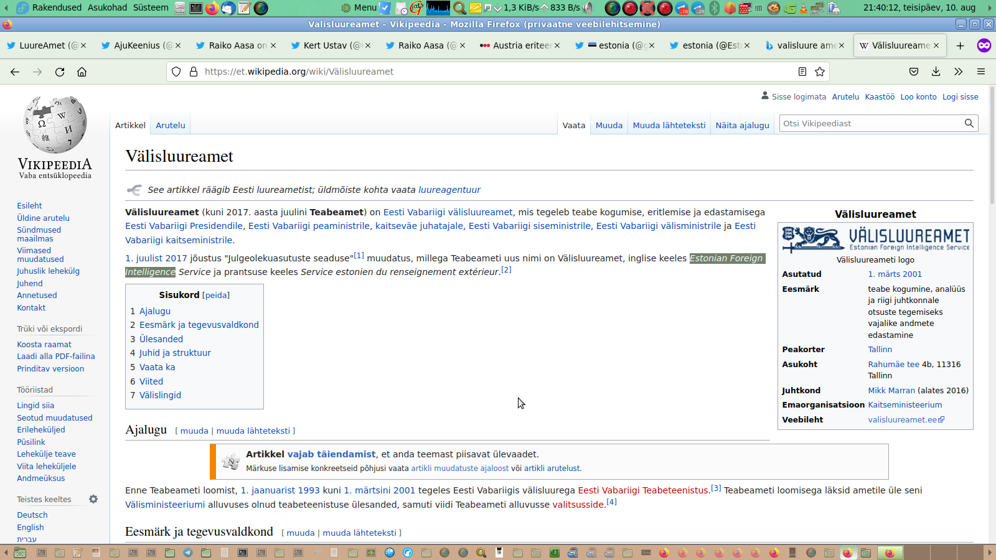Edit the Ajalugu section via muuda
The height and width of the screenshot is (560, 996).
point(194,431)
